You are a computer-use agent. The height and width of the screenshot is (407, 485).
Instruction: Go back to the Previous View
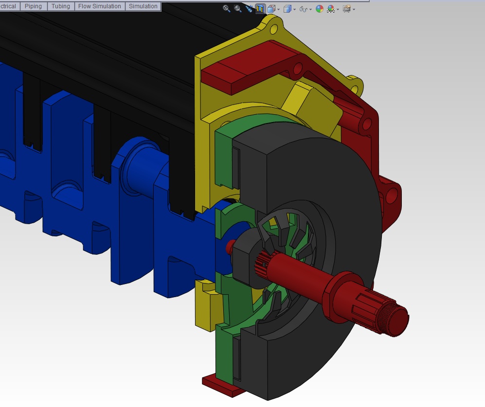(249, 9)
